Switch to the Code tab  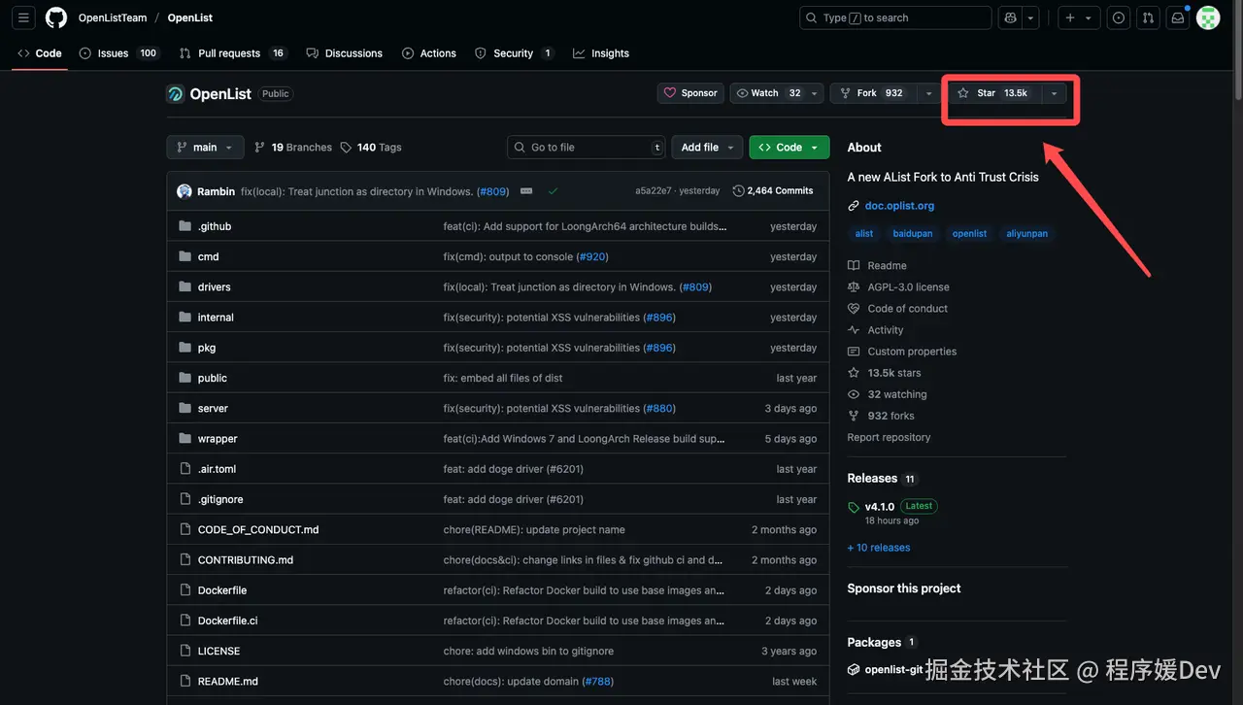(40, 53)
